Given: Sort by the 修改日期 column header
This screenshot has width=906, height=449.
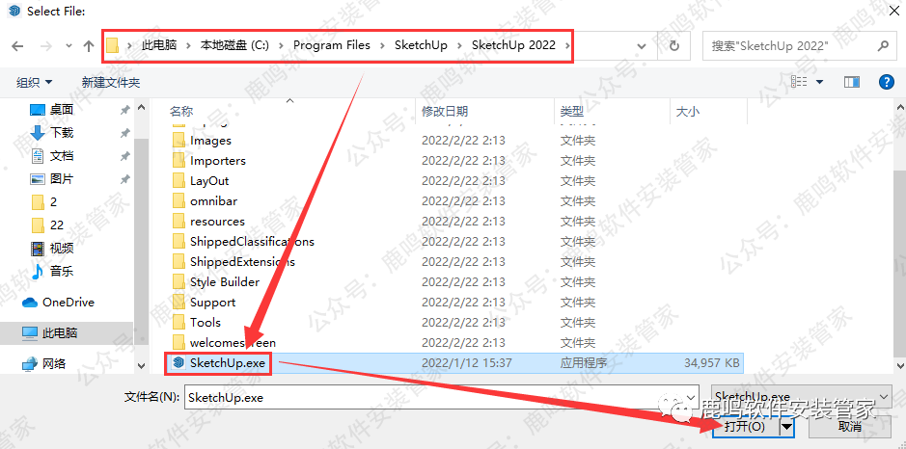Looking at the screenshot, I should coord(445,112).
